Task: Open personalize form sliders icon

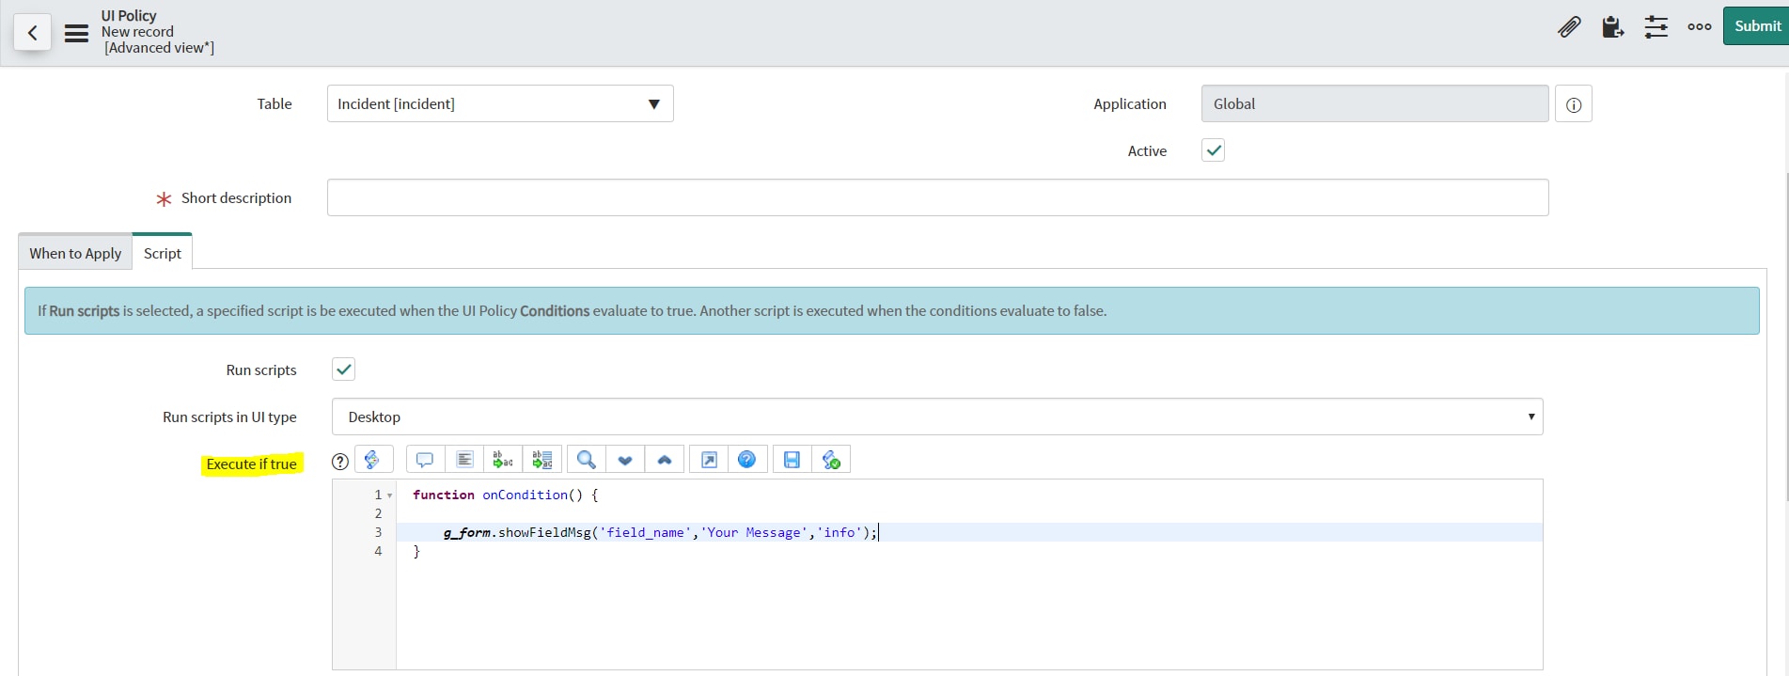Action: (x=1656, y=27)
